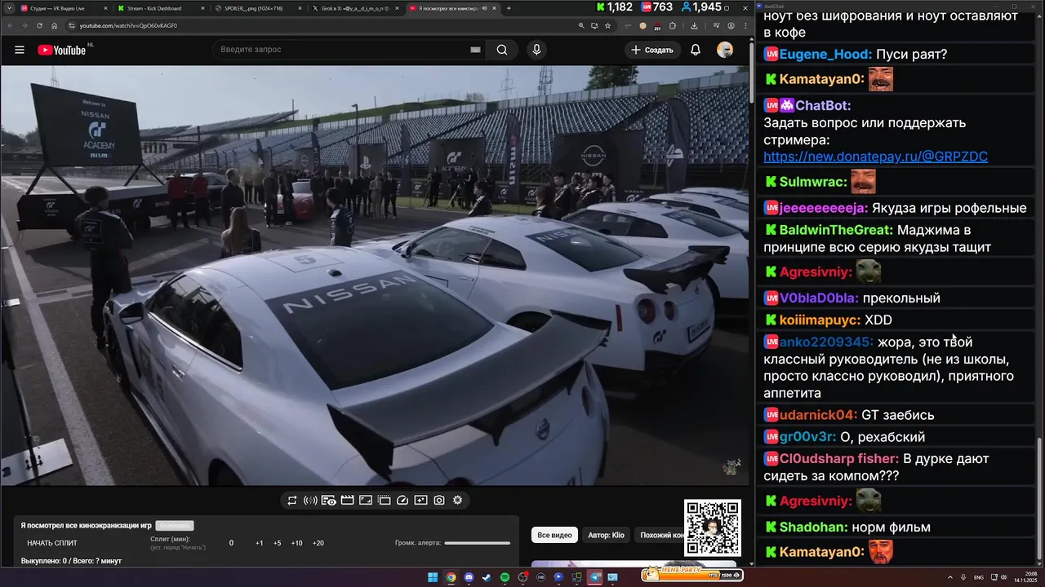Click the fullscreen frame icon in player toolbar

pyautogui.click(x=366, y=501)
